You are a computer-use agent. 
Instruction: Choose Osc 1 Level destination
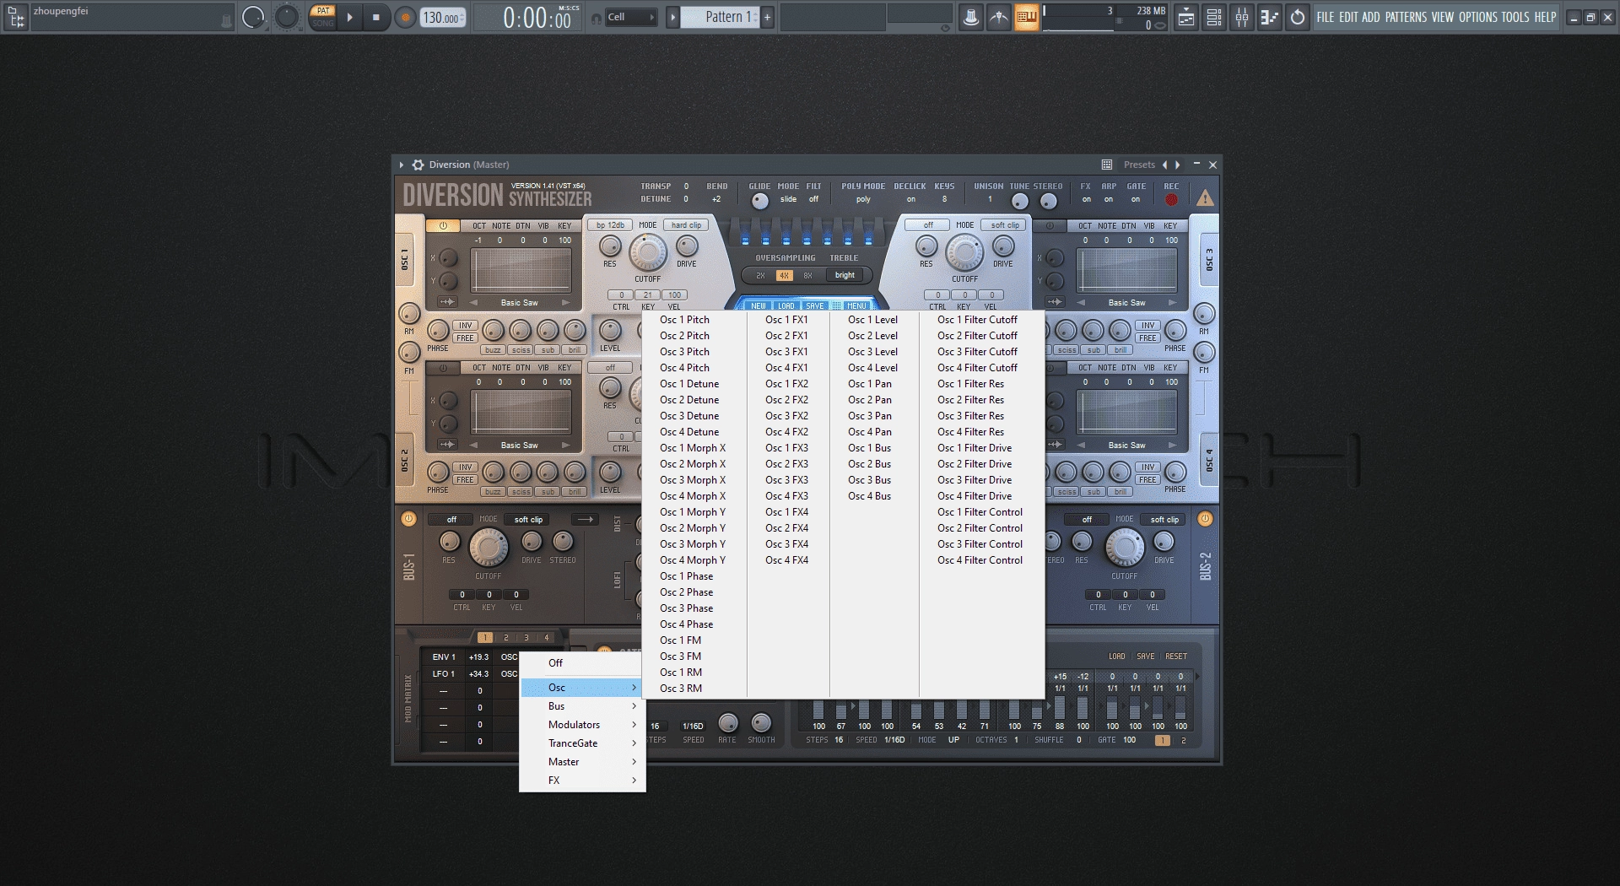872,320
